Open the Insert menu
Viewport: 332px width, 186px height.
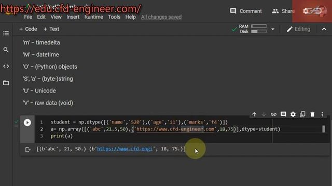(x=73, y=17)
